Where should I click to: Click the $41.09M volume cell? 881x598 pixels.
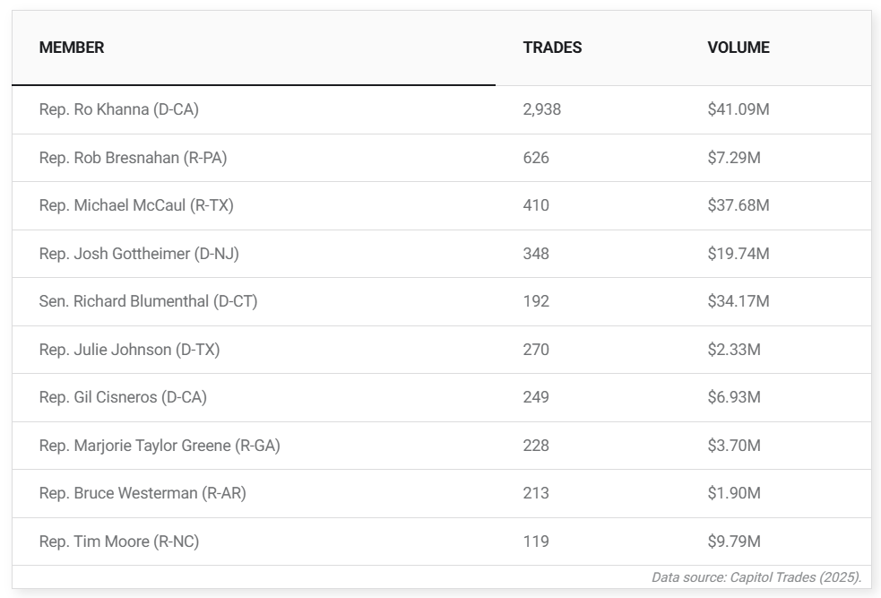pos(738,109)
